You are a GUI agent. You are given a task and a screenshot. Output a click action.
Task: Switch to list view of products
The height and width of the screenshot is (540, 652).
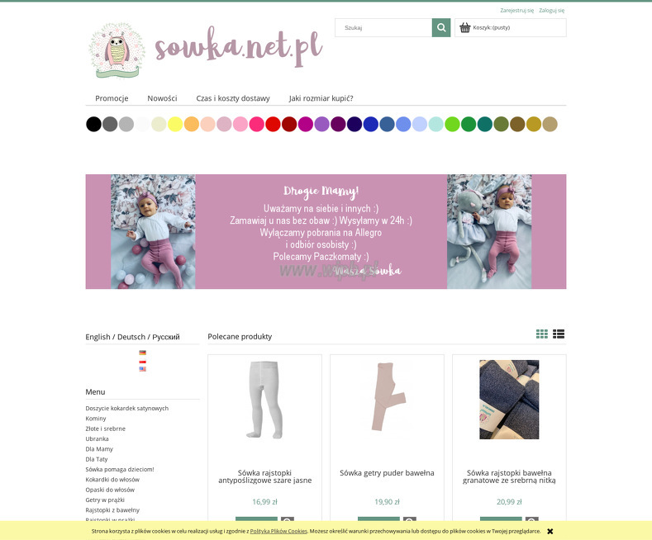point(559,334)
